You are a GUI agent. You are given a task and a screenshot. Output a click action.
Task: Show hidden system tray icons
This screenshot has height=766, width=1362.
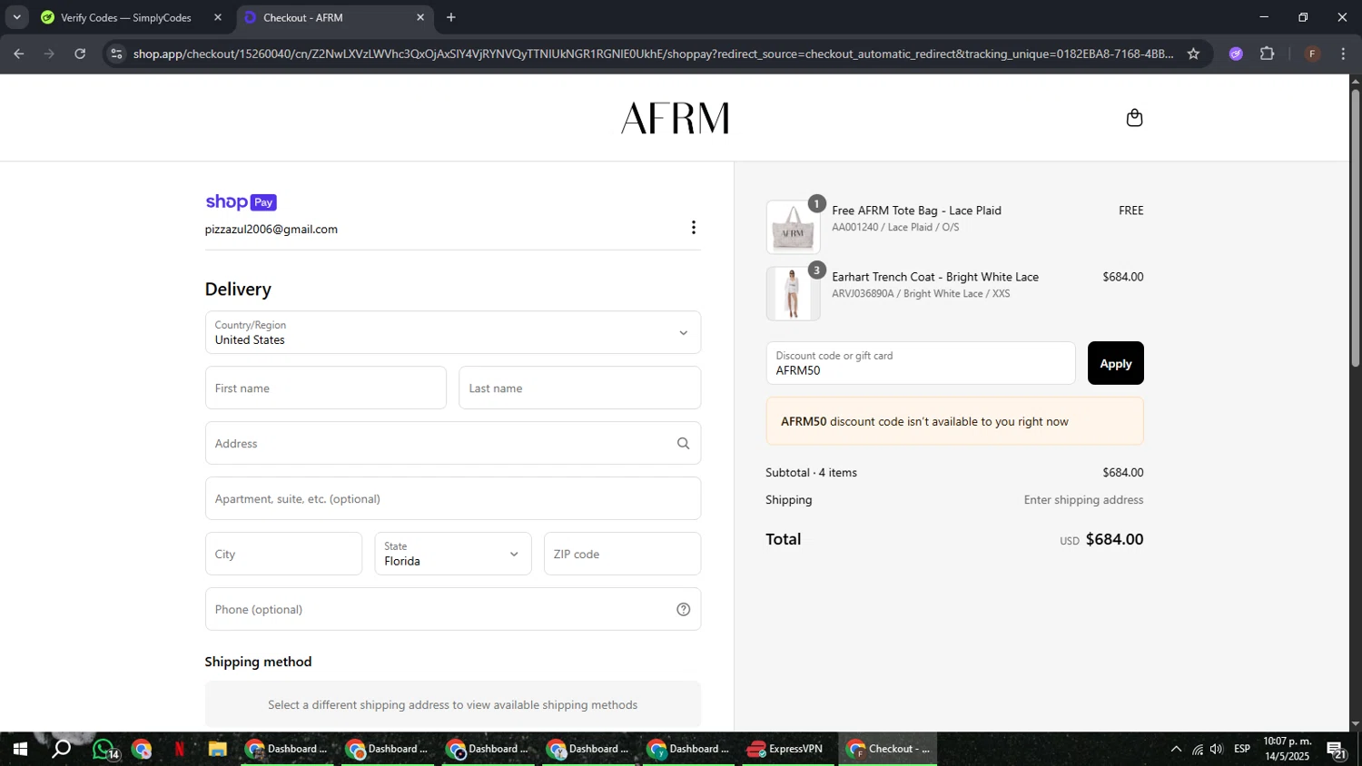pyautogui.click(x=1176, y=750)
